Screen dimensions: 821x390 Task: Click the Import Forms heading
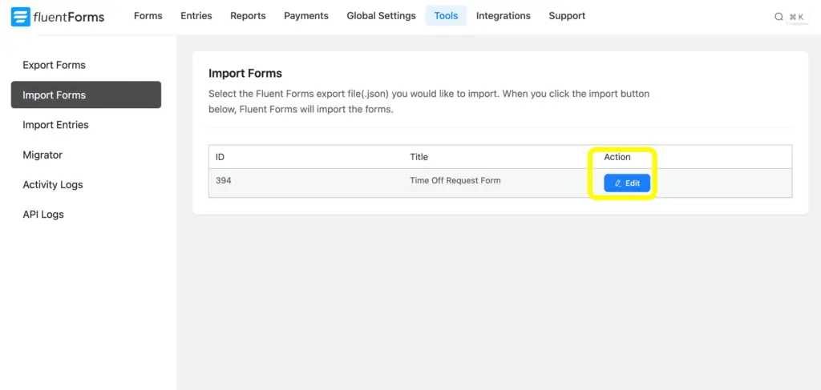[245, 73]
